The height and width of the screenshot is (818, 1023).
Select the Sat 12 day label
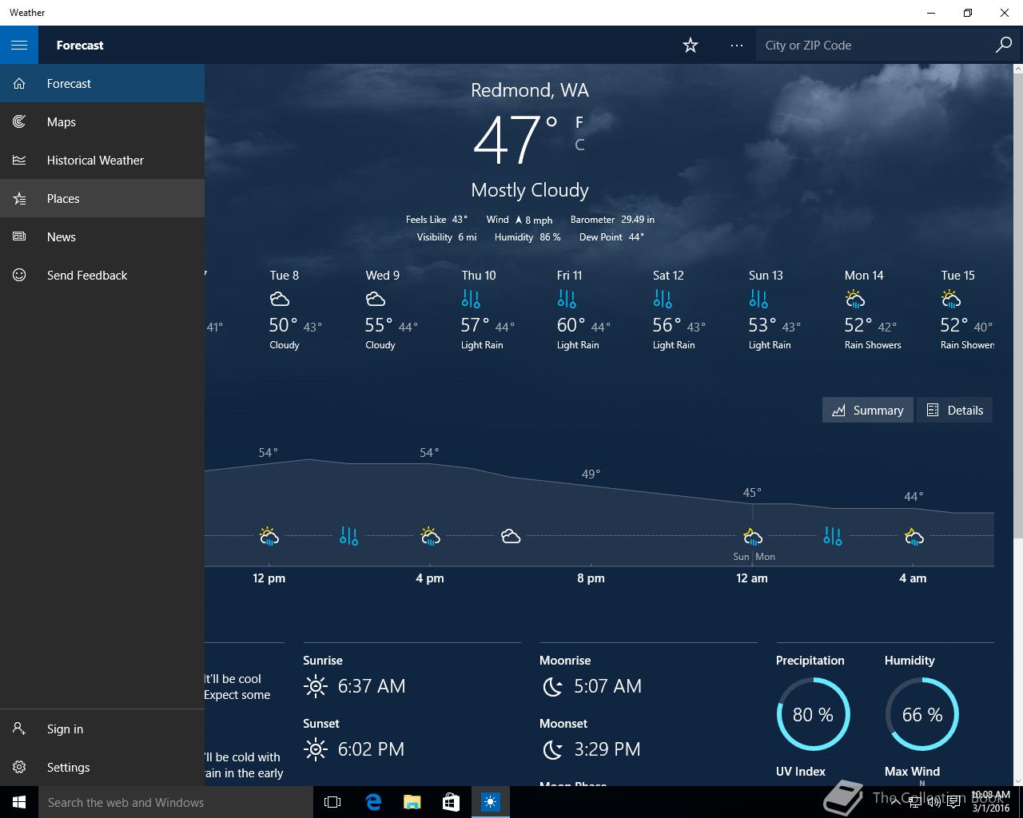668,275
